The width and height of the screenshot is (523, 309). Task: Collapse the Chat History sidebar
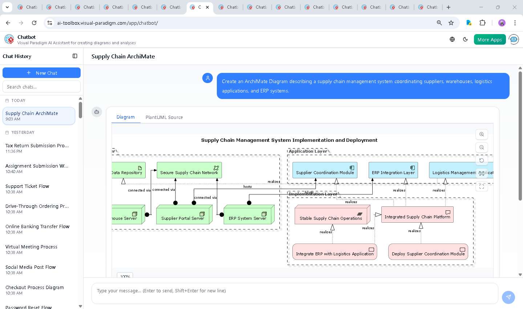75,56
